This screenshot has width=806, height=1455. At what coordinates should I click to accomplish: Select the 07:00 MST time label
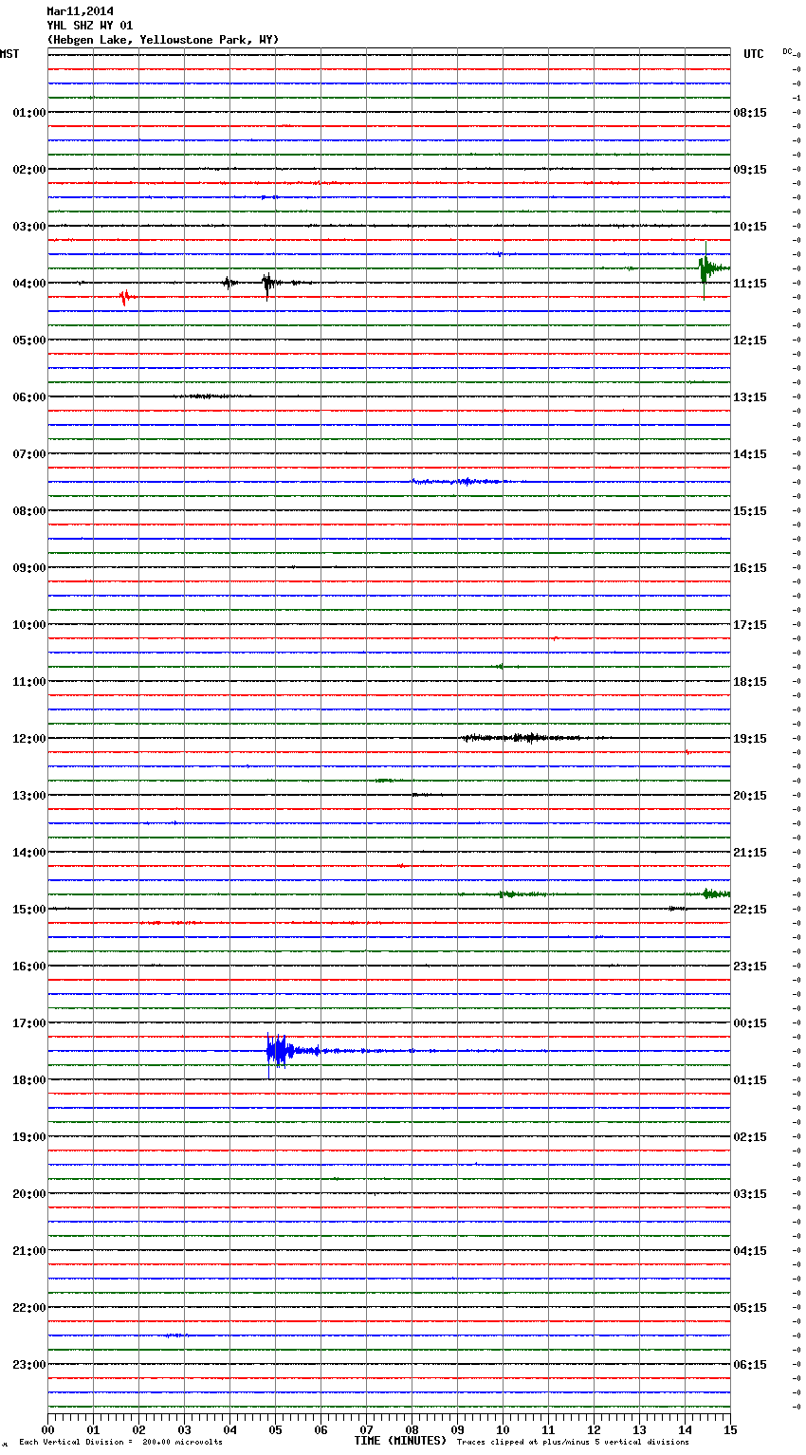click(x=29, y=454)
